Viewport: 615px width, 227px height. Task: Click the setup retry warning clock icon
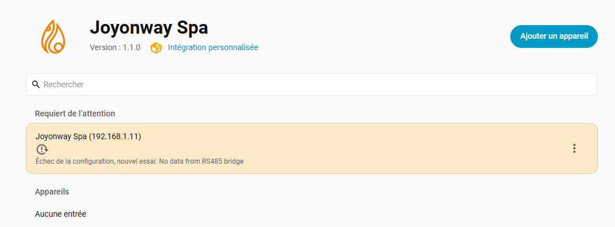42,149
